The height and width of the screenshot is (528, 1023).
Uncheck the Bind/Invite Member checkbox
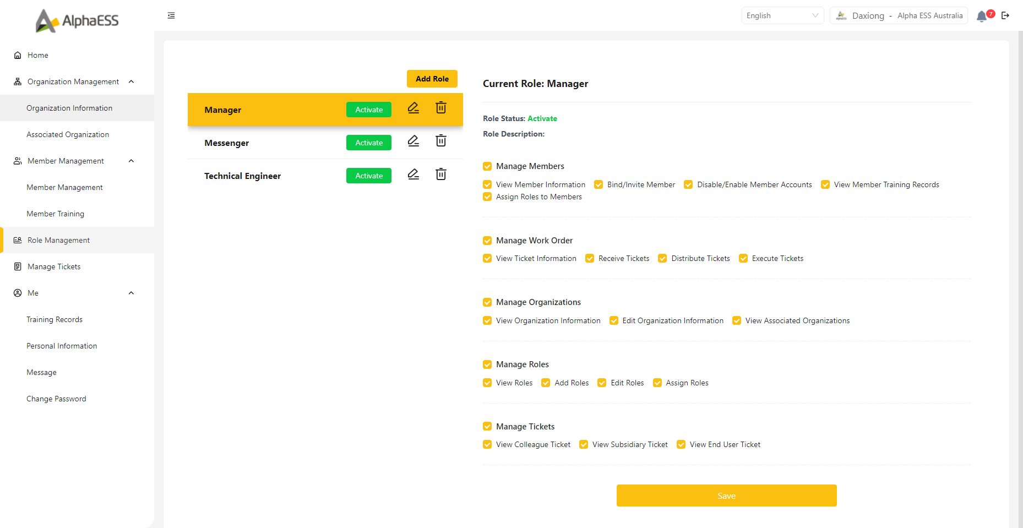point(598,185)
